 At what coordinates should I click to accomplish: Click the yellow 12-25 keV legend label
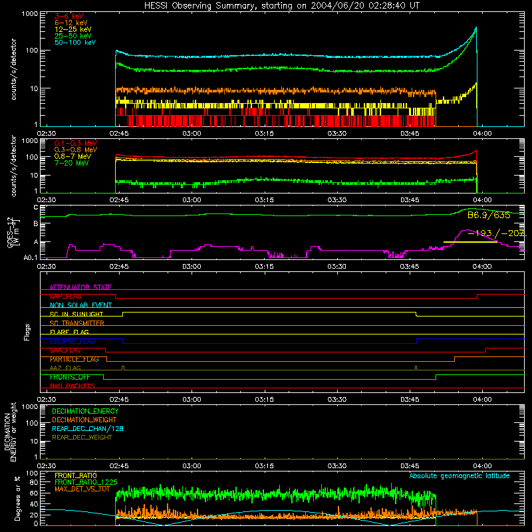pyautogui.click(x=73, y=29)
